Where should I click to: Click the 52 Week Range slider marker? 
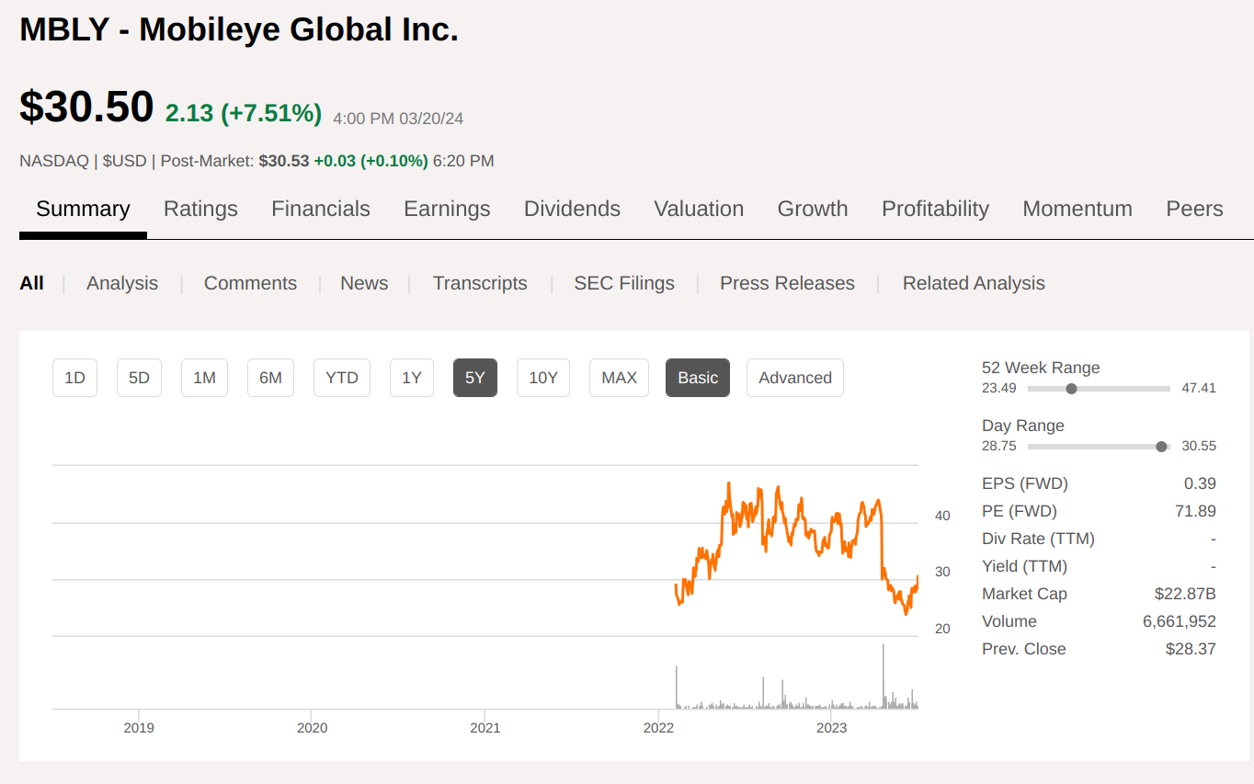1071,389
